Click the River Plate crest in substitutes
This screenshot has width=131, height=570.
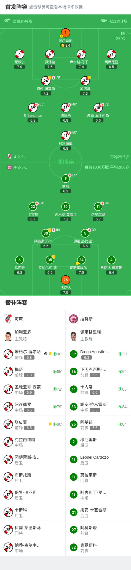click(8, 319)
